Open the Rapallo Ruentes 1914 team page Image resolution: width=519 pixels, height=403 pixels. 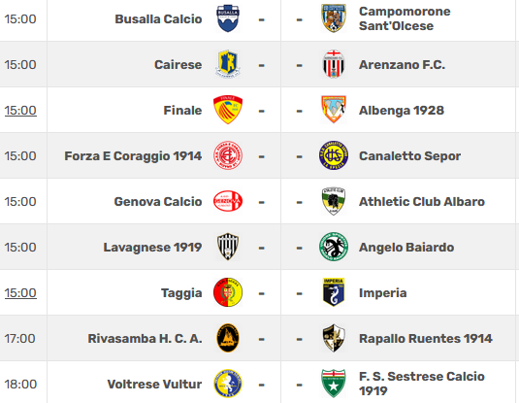[x=426, y=338]
